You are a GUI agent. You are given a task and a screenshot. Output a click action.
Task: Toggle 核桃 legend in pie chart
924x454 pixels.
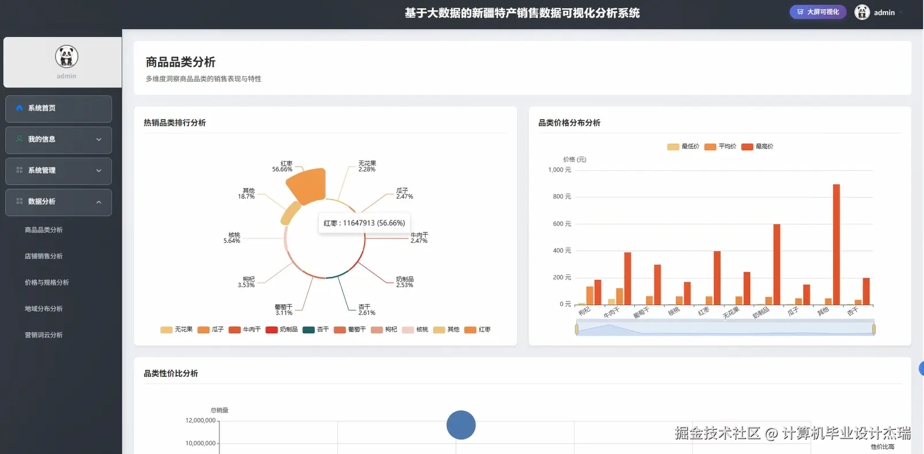click(x=415, y=330)
